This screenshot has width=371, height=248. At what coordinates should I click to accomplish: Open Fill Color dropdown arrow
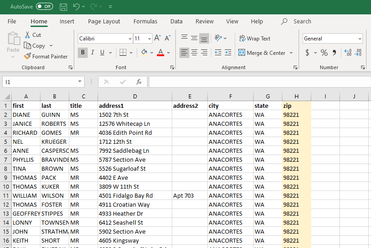(x=152, y=53)
